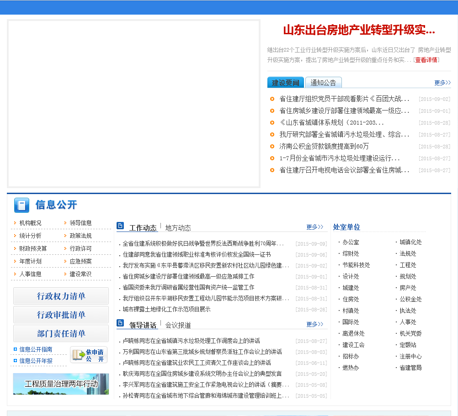The height and width of the screenshot is (416, 458).
Task: Open speech 耿庆海同志在全国住房城乡建设系统文明办
Action: 202,374
